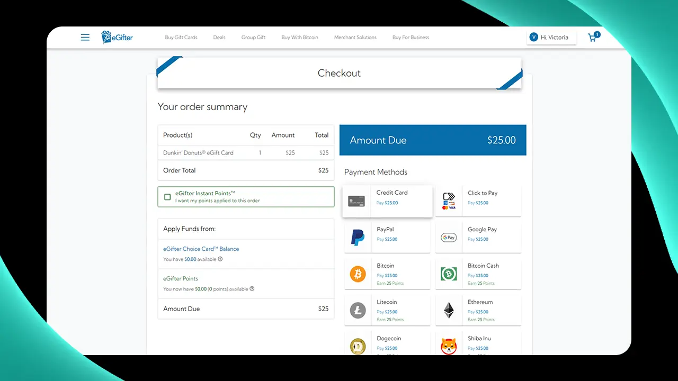The height and width of the screenshot is (381, 678).
Task: Click the Litecoin coin icon
Action: point(358,310)
